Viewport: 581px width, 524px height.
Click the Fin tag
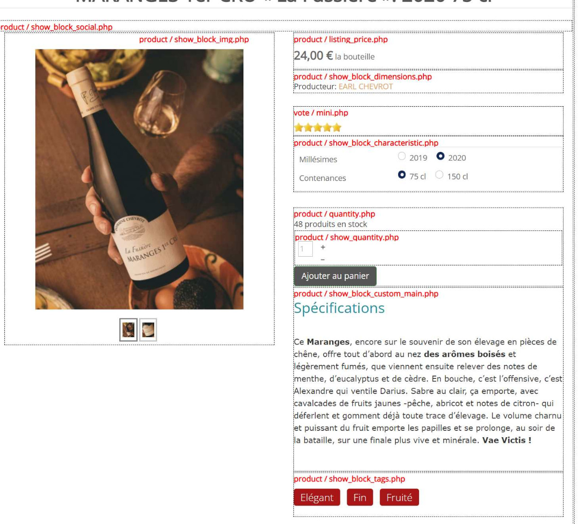[360, 497]
